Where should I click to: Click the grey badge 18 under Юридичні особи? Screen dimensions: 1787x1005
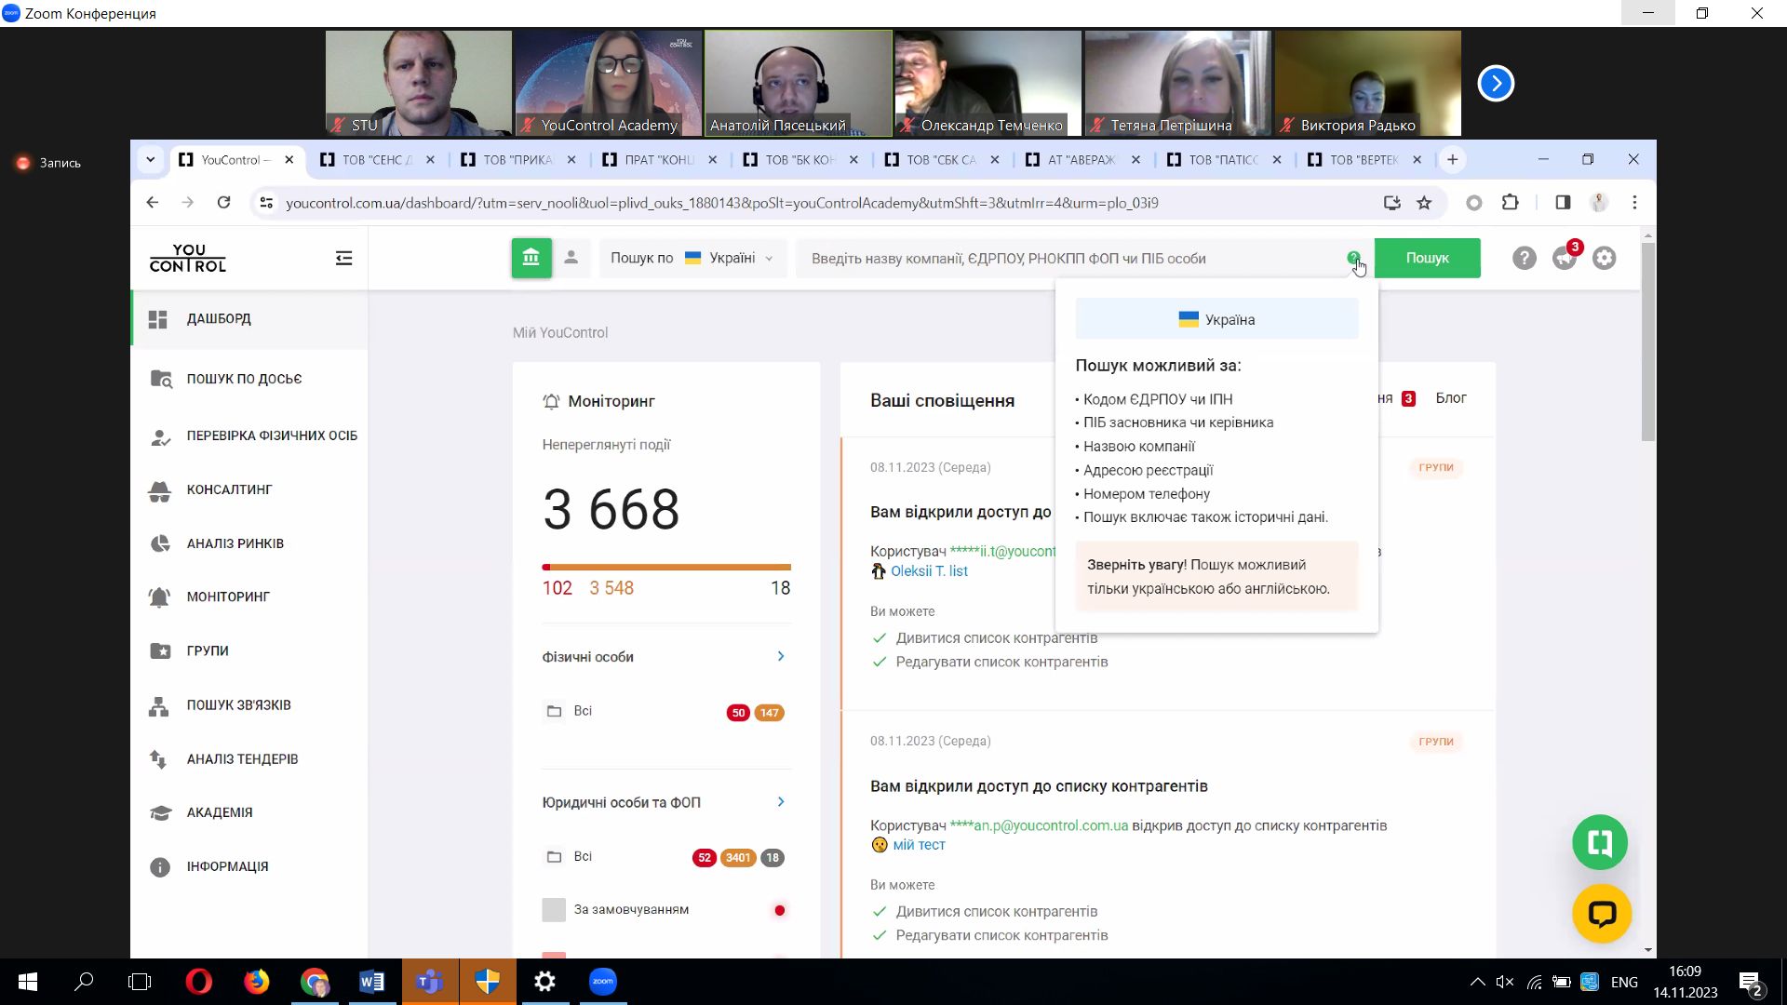tap(773, 858)
